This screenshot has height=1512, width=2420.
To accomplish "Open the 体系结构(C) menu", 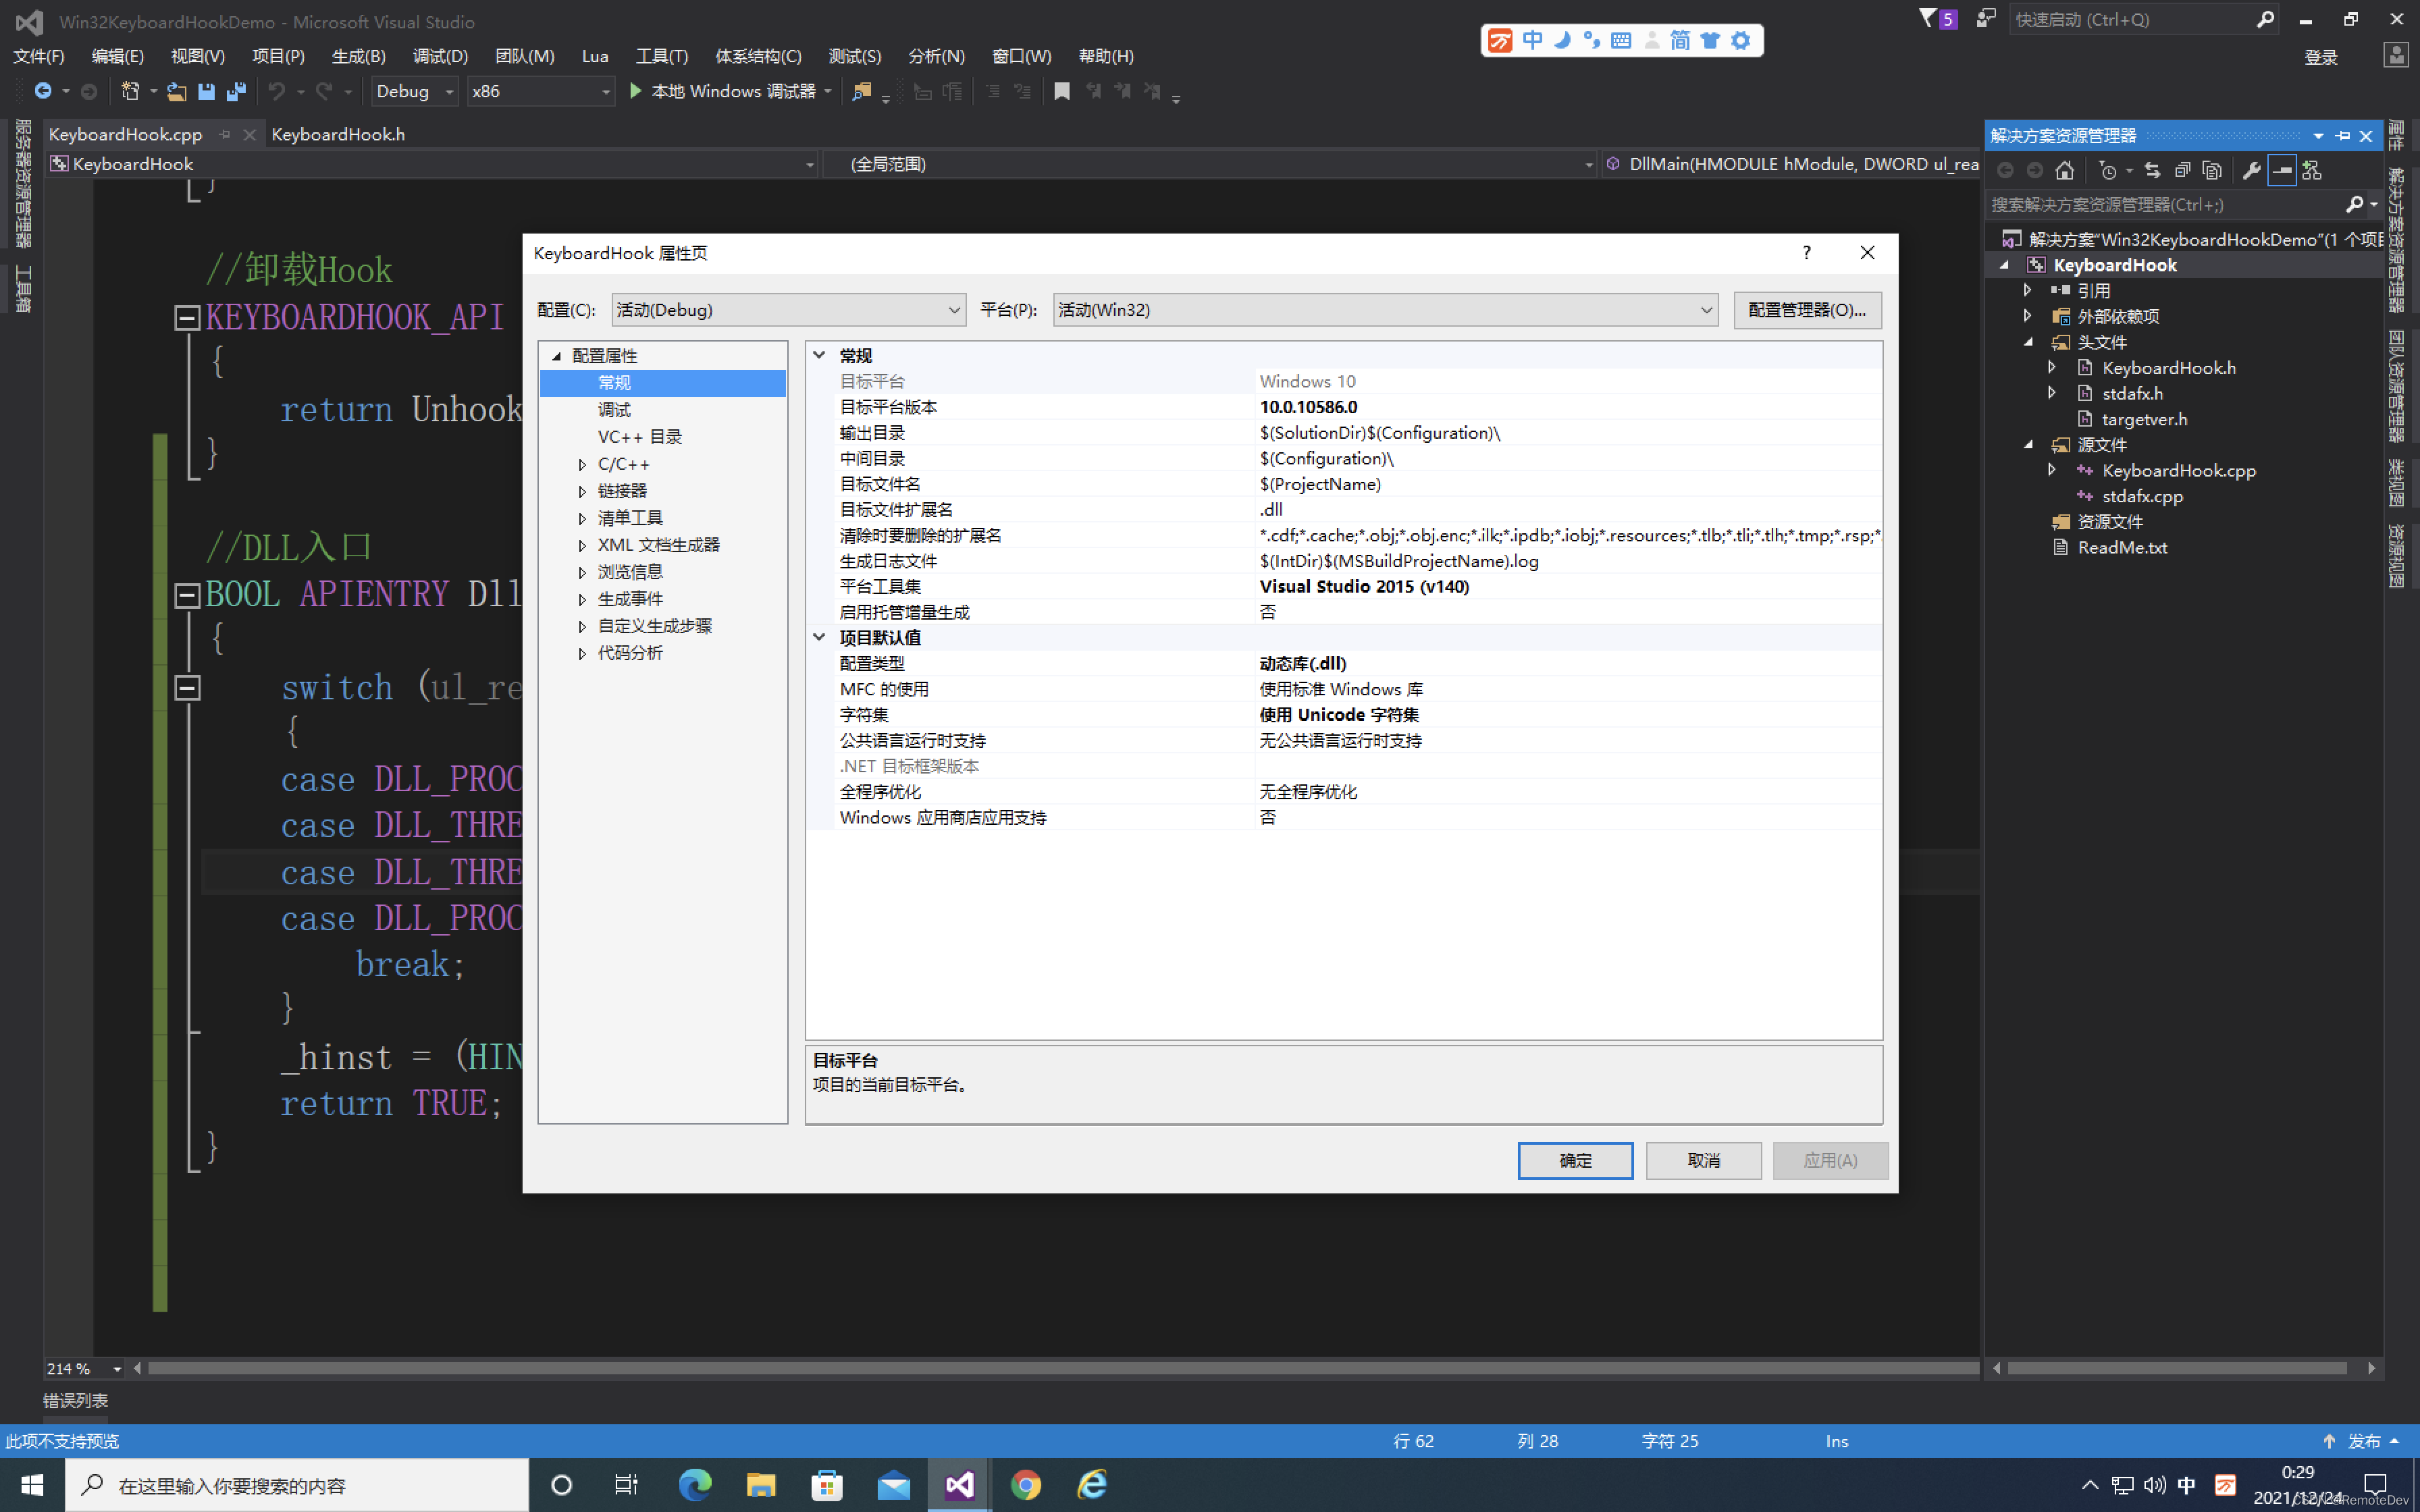I will coord(757,56).
